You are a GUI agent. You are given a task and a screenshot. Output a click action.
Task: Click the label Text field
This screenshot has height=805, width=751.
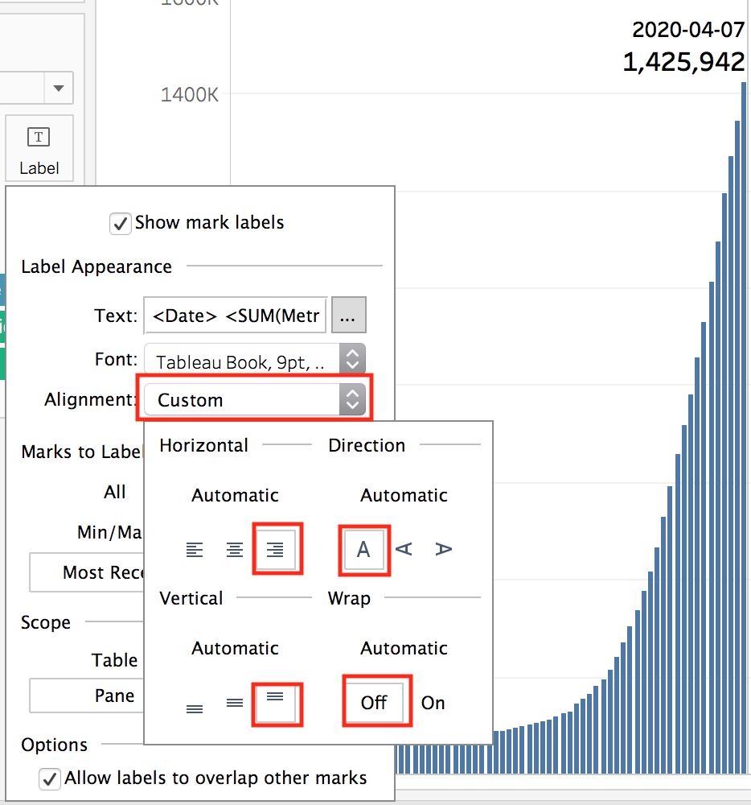[x=236, y=316]
